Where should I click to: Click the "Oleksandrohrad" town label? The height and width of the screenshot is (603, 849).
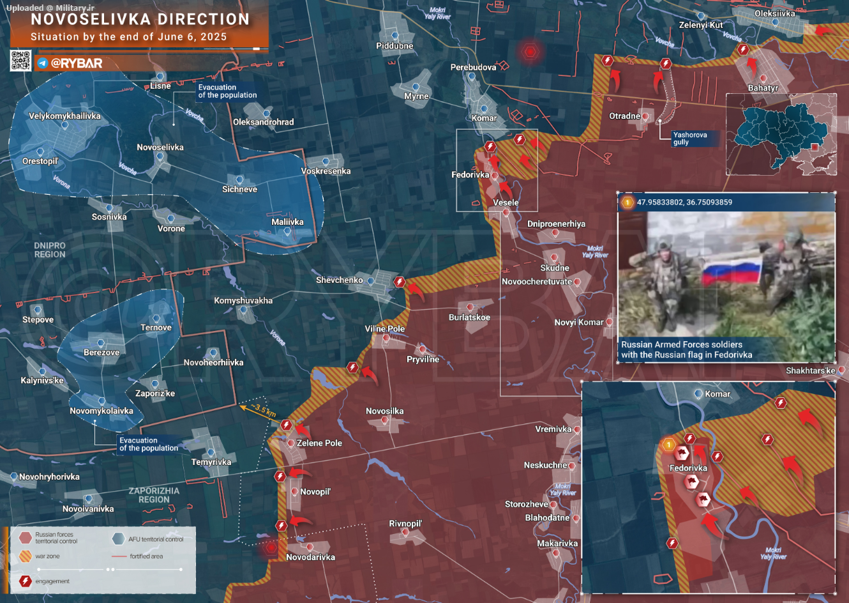[264, 122]
